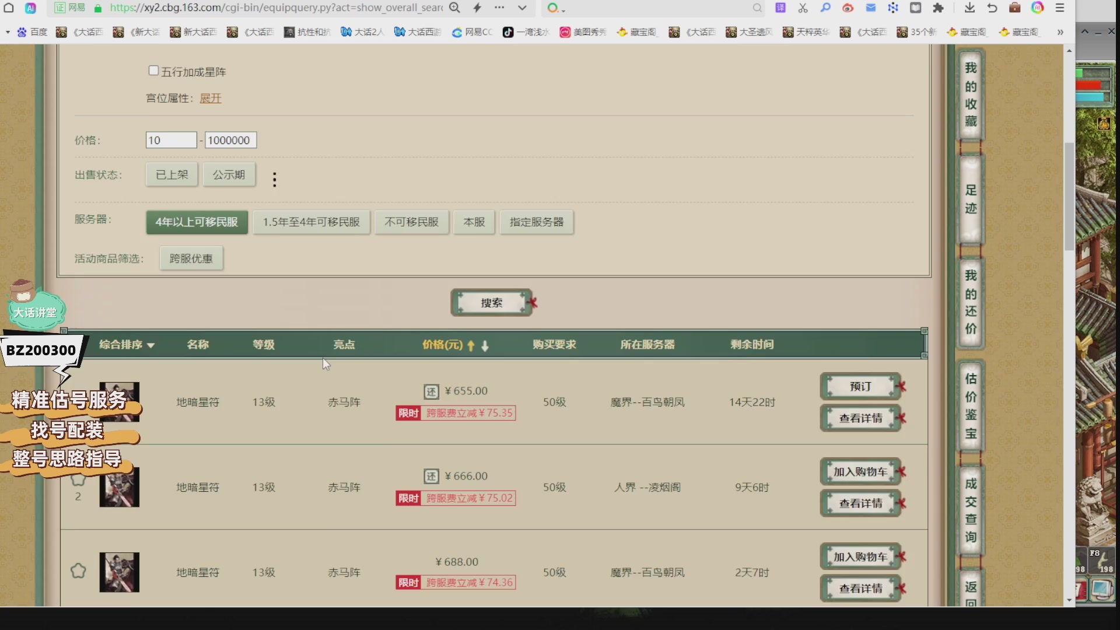Add the ¥688.00 item to the cart
1120x630 pixels.
point(860,556)
